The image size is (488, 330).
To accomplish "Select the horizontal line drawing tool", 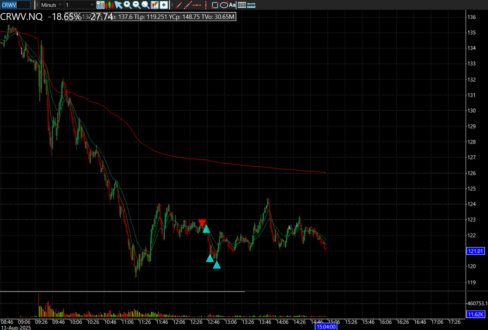I will [197, 5].
